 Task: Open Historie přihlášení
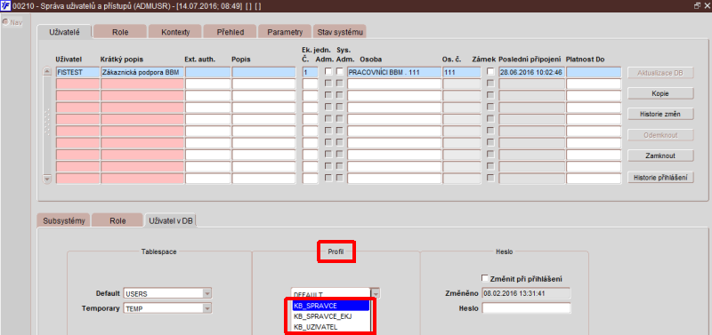pos(660,178)
